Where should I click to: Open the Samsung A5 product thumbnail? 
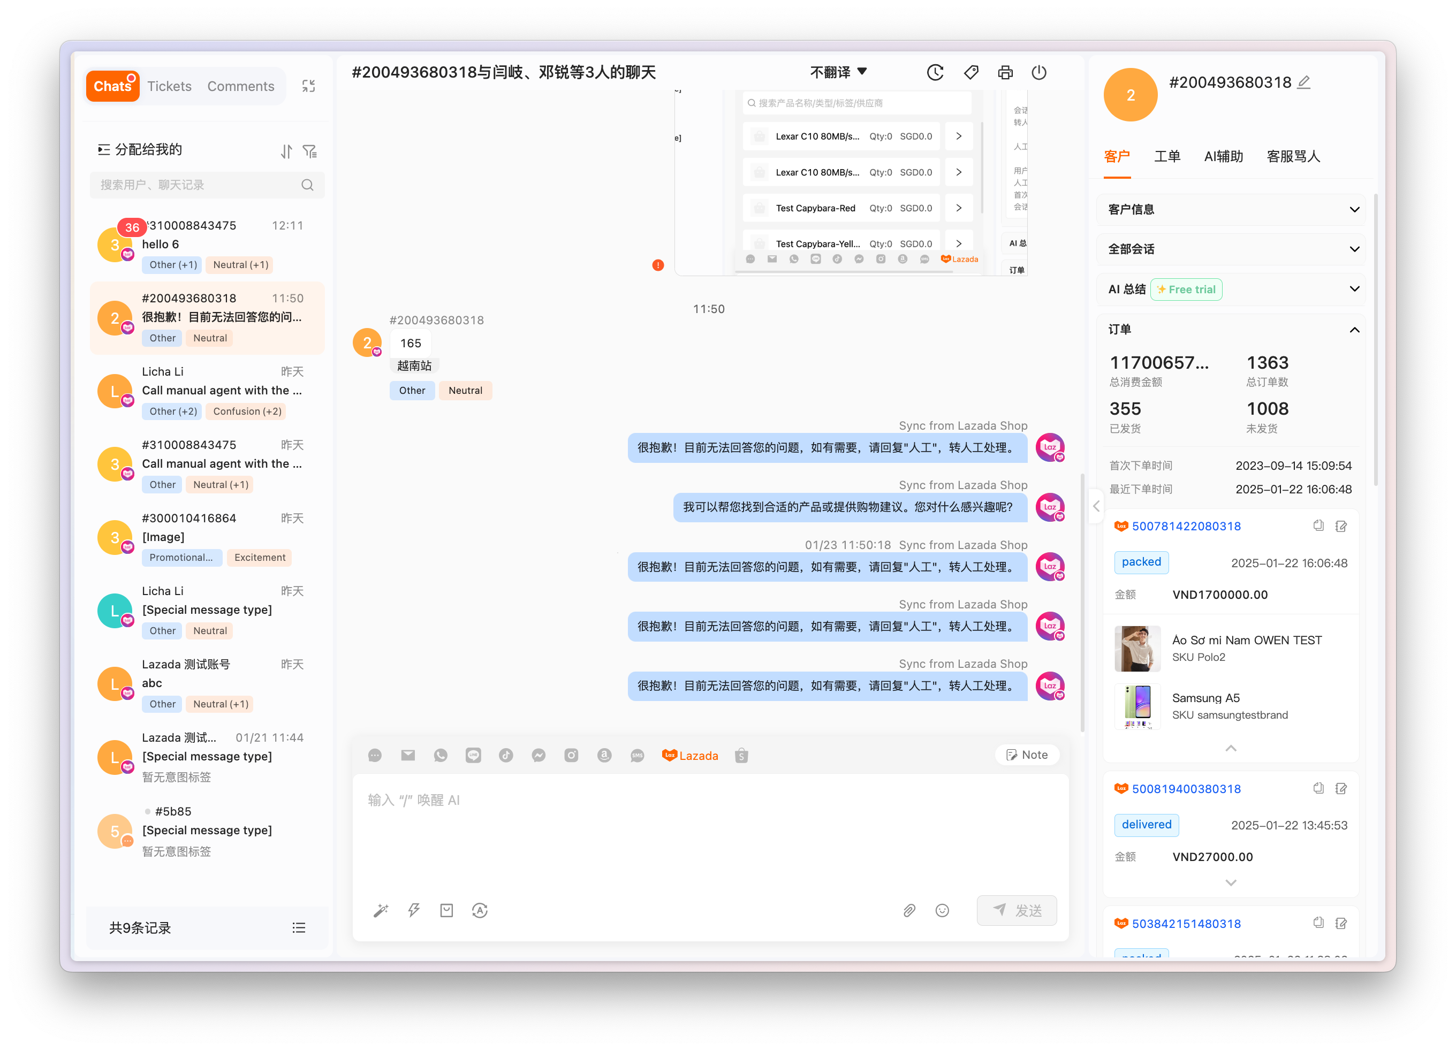point(1137,706)
